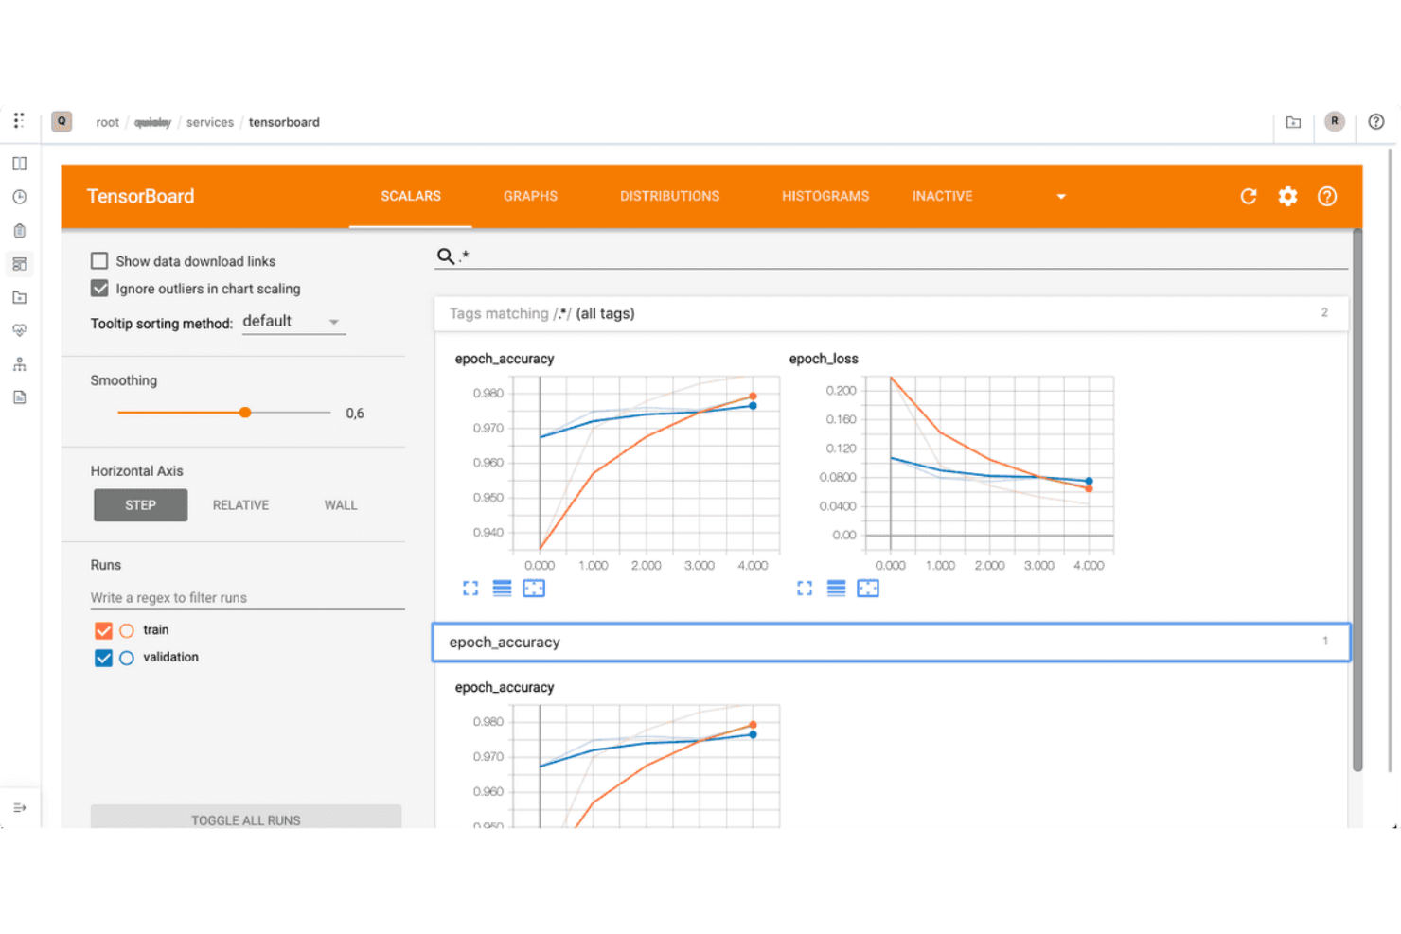Open Tooltip sorting method default dropdown

tap(293, 322)
